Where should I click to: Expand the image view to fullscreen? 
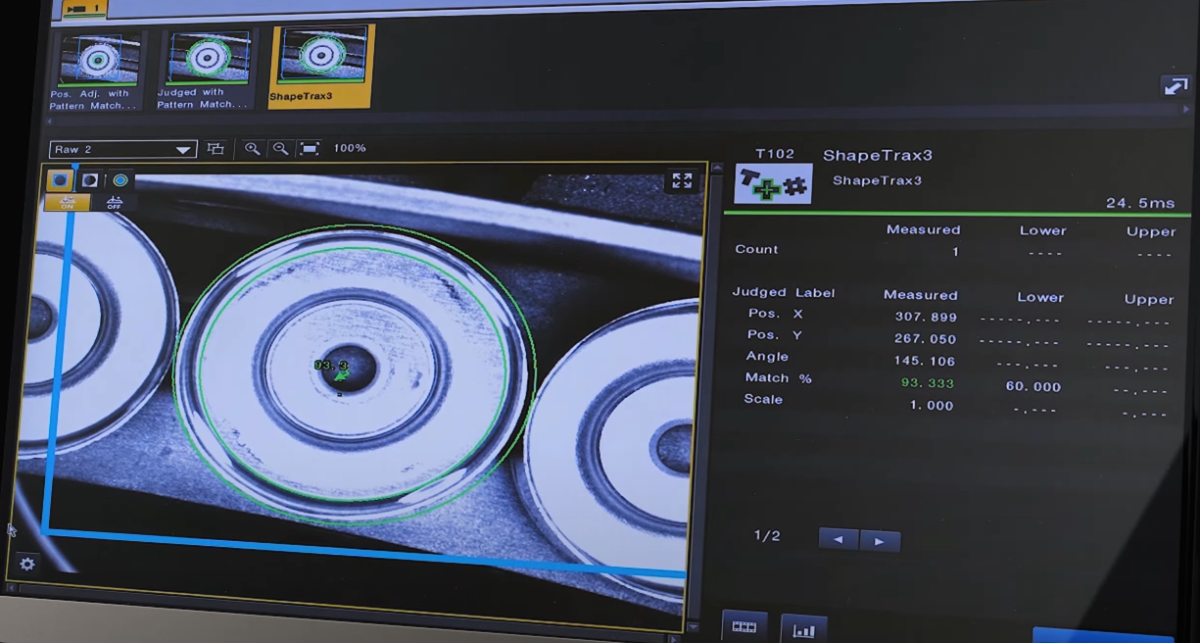coord(682,180)
